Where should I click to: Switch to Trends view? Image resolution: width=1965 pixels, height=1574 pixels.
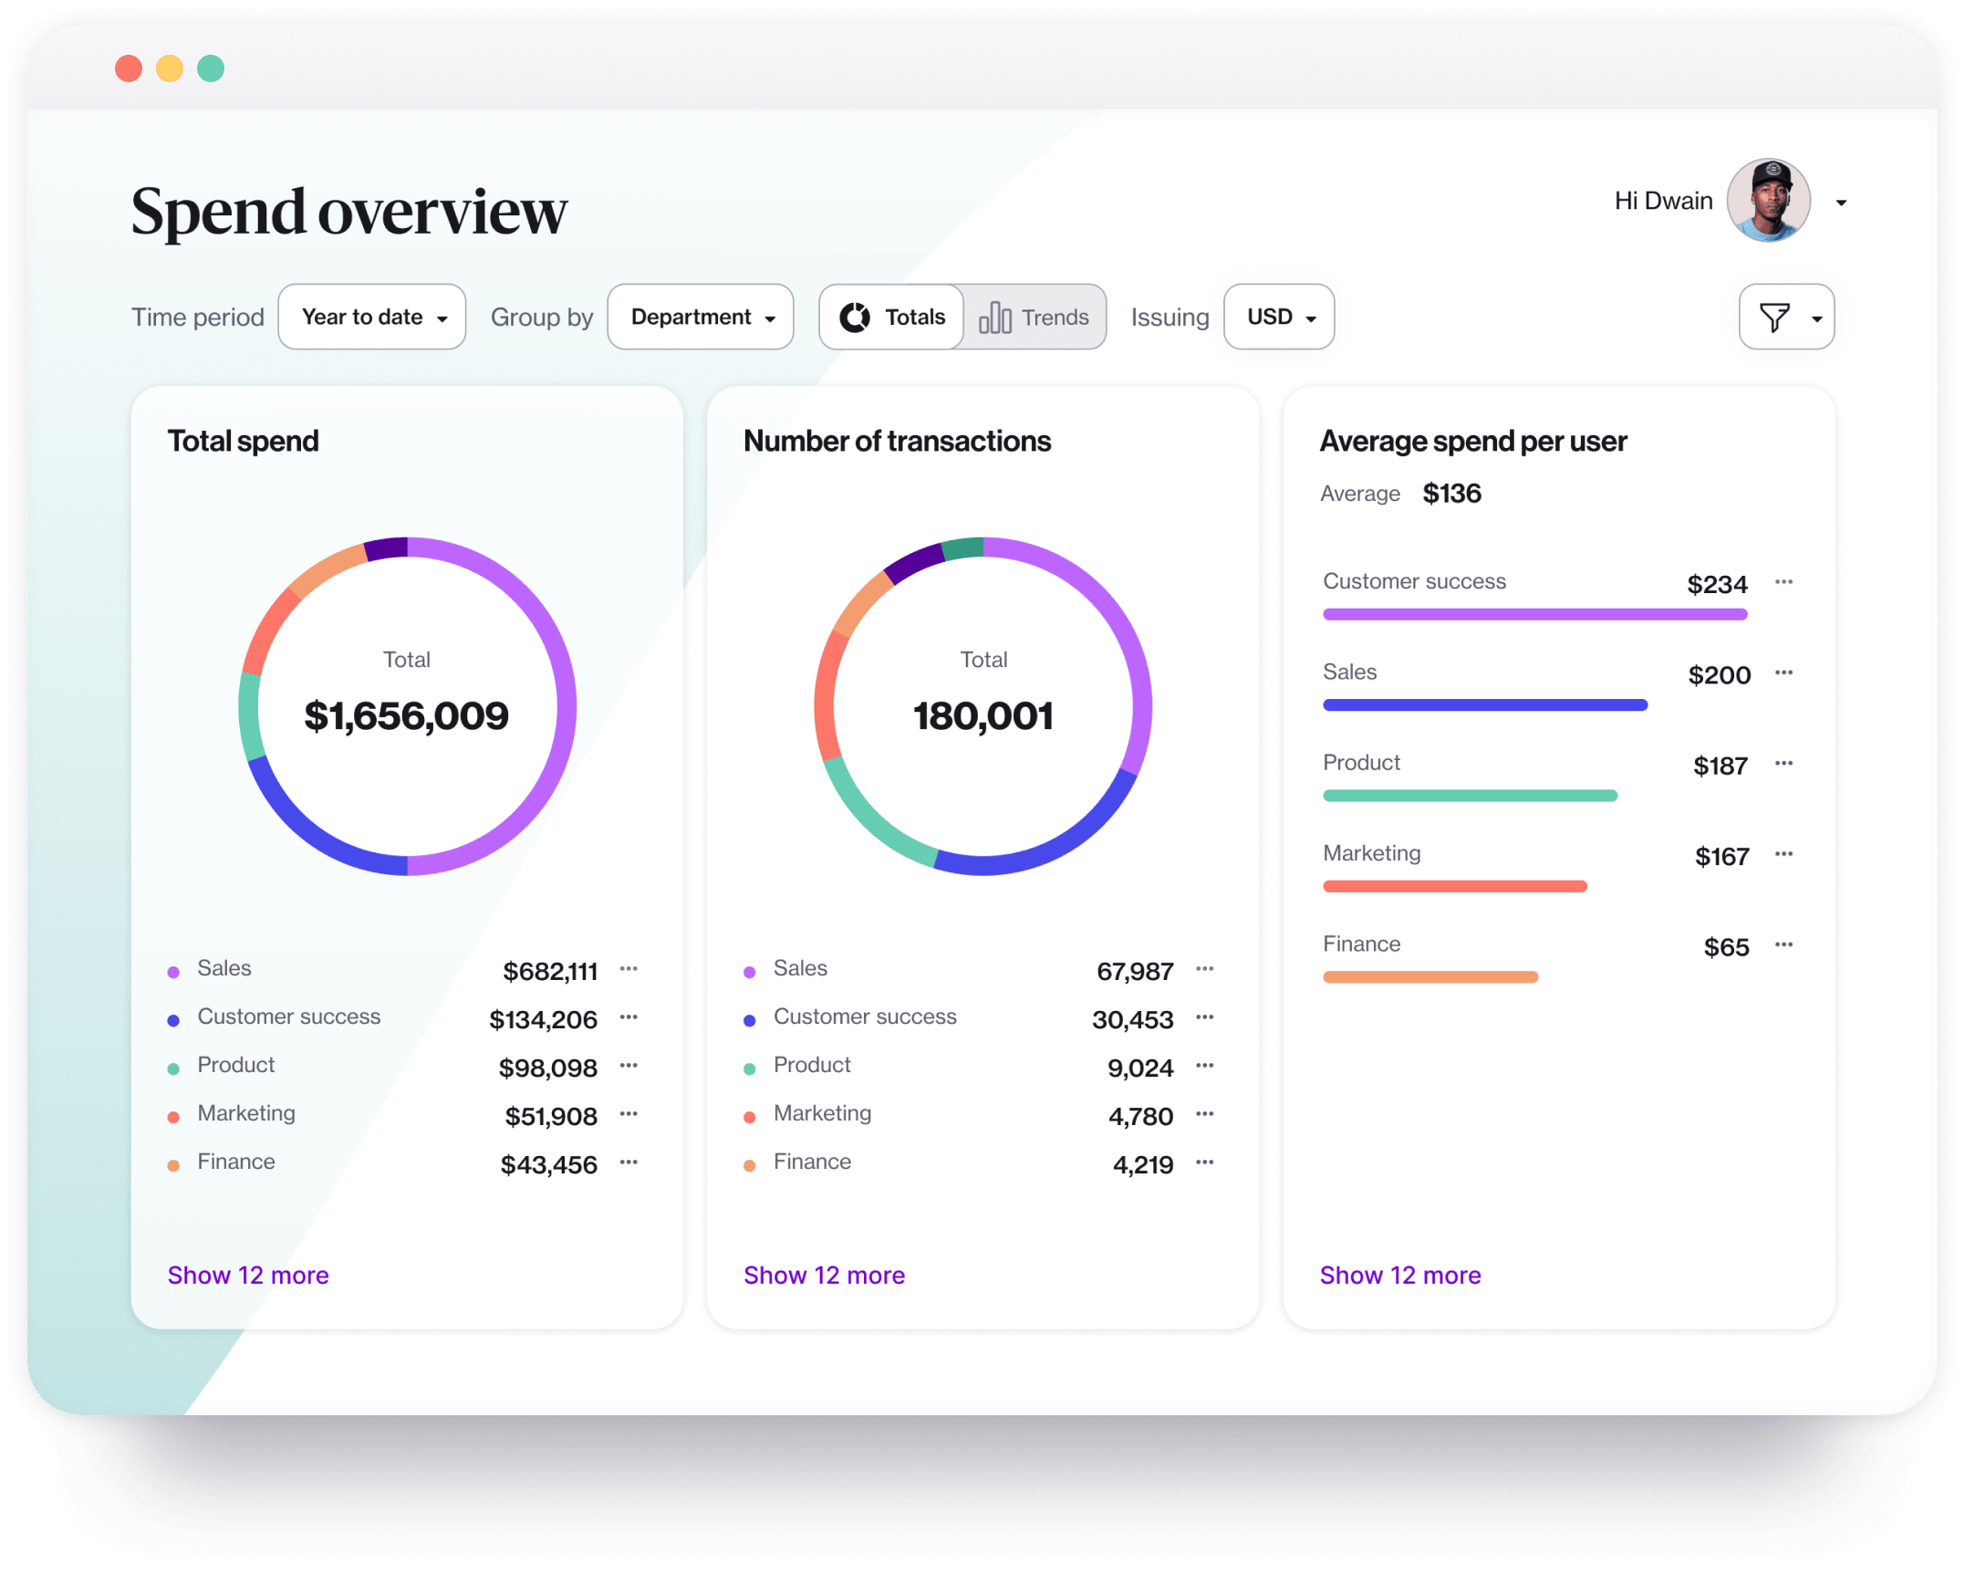click(1034, 317)
